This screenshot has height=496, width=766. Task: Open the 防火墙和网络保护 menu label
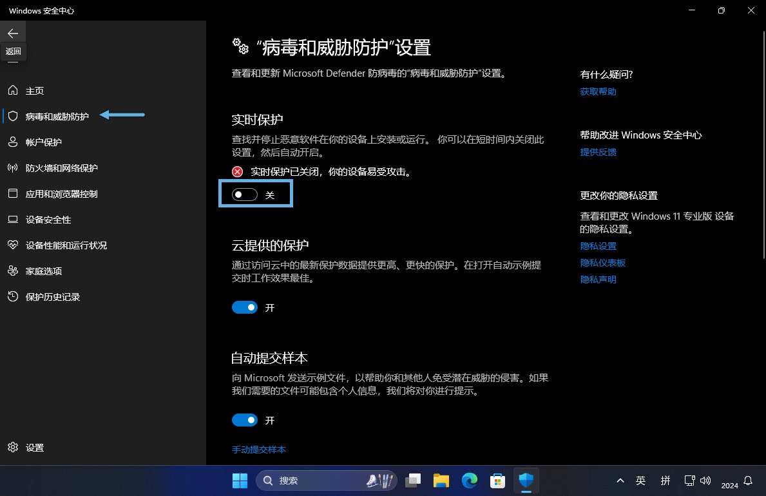[x=62, y=168]
